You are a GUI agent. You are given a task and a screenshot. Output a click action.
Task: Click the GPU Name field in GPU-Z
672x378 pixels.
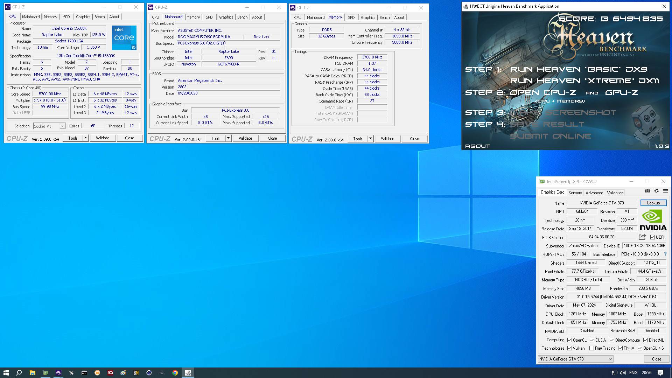pyautogui.click(x=602, y=203)
